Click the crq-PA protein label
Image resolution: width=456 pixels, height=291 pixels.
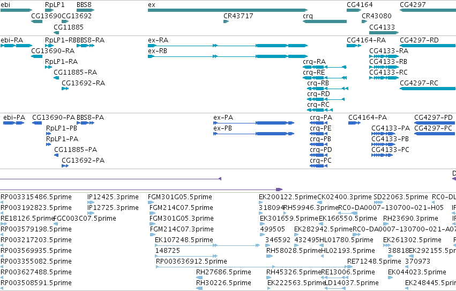coord(321,118)
